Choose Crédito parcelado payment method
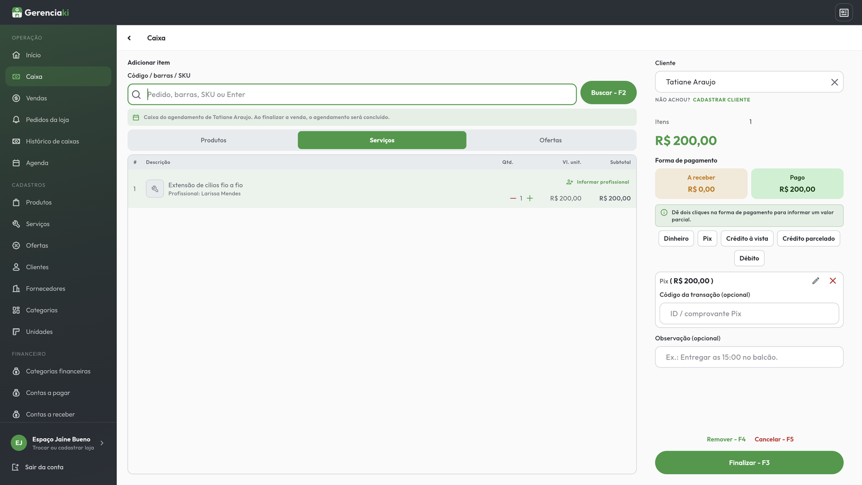 pos(809,239)
